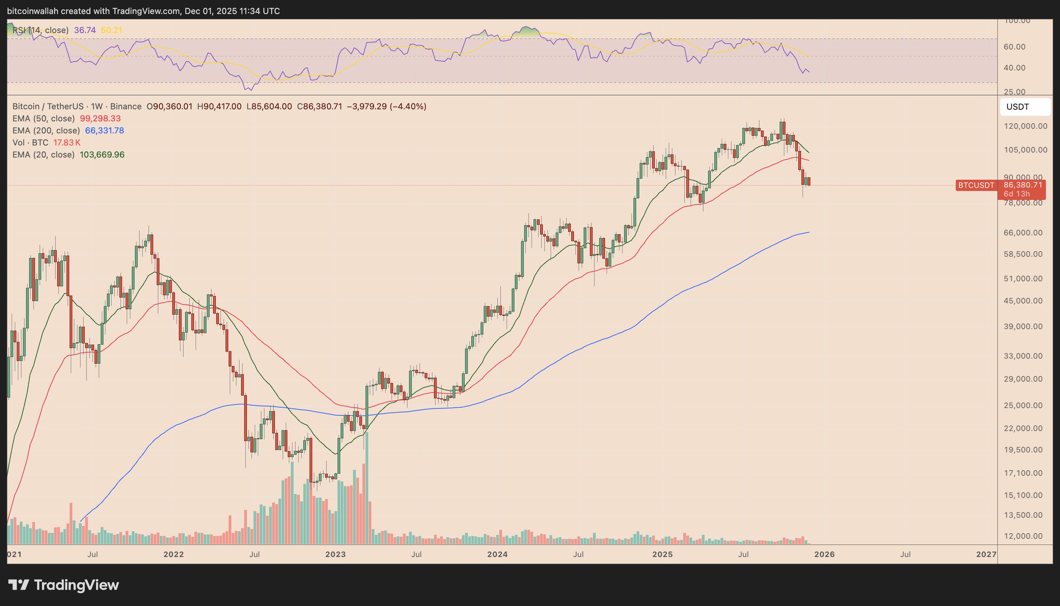Click the 2023 label on the time axis
This screenshot has width=1060, height=606.
(x=335, y=554)
